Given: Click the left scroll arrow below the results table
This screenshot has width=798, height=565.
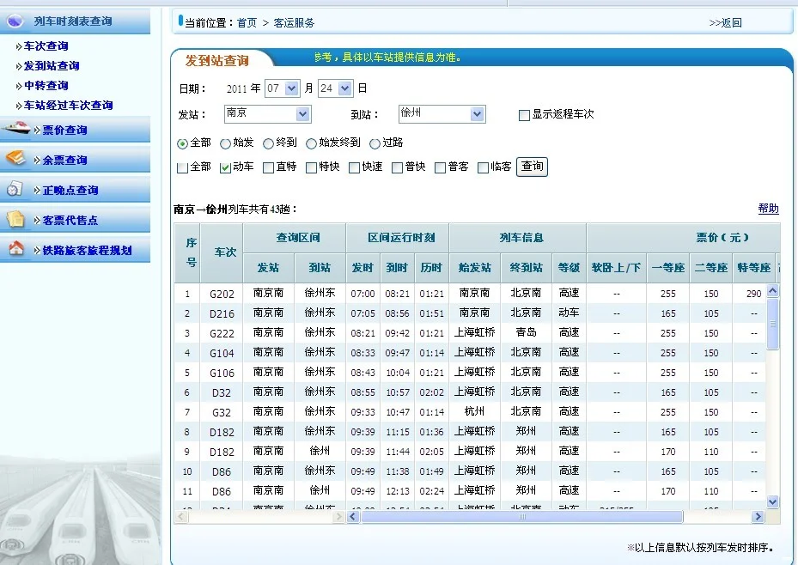Looking at the screenshot, I should (x=353, y=516).
